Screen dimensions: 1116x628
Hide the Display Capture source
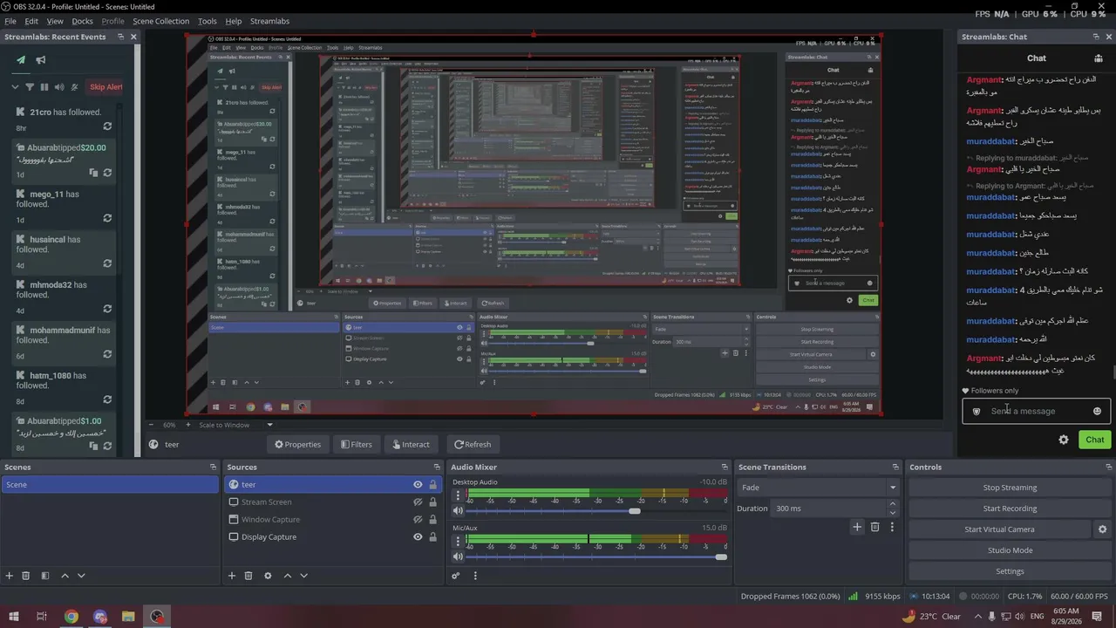point(418,537)
